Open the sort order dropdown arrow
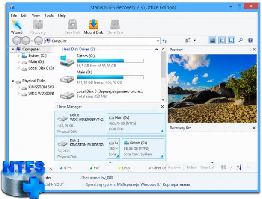The height and width of the screenshot is (199, 262). click(247, 167)
